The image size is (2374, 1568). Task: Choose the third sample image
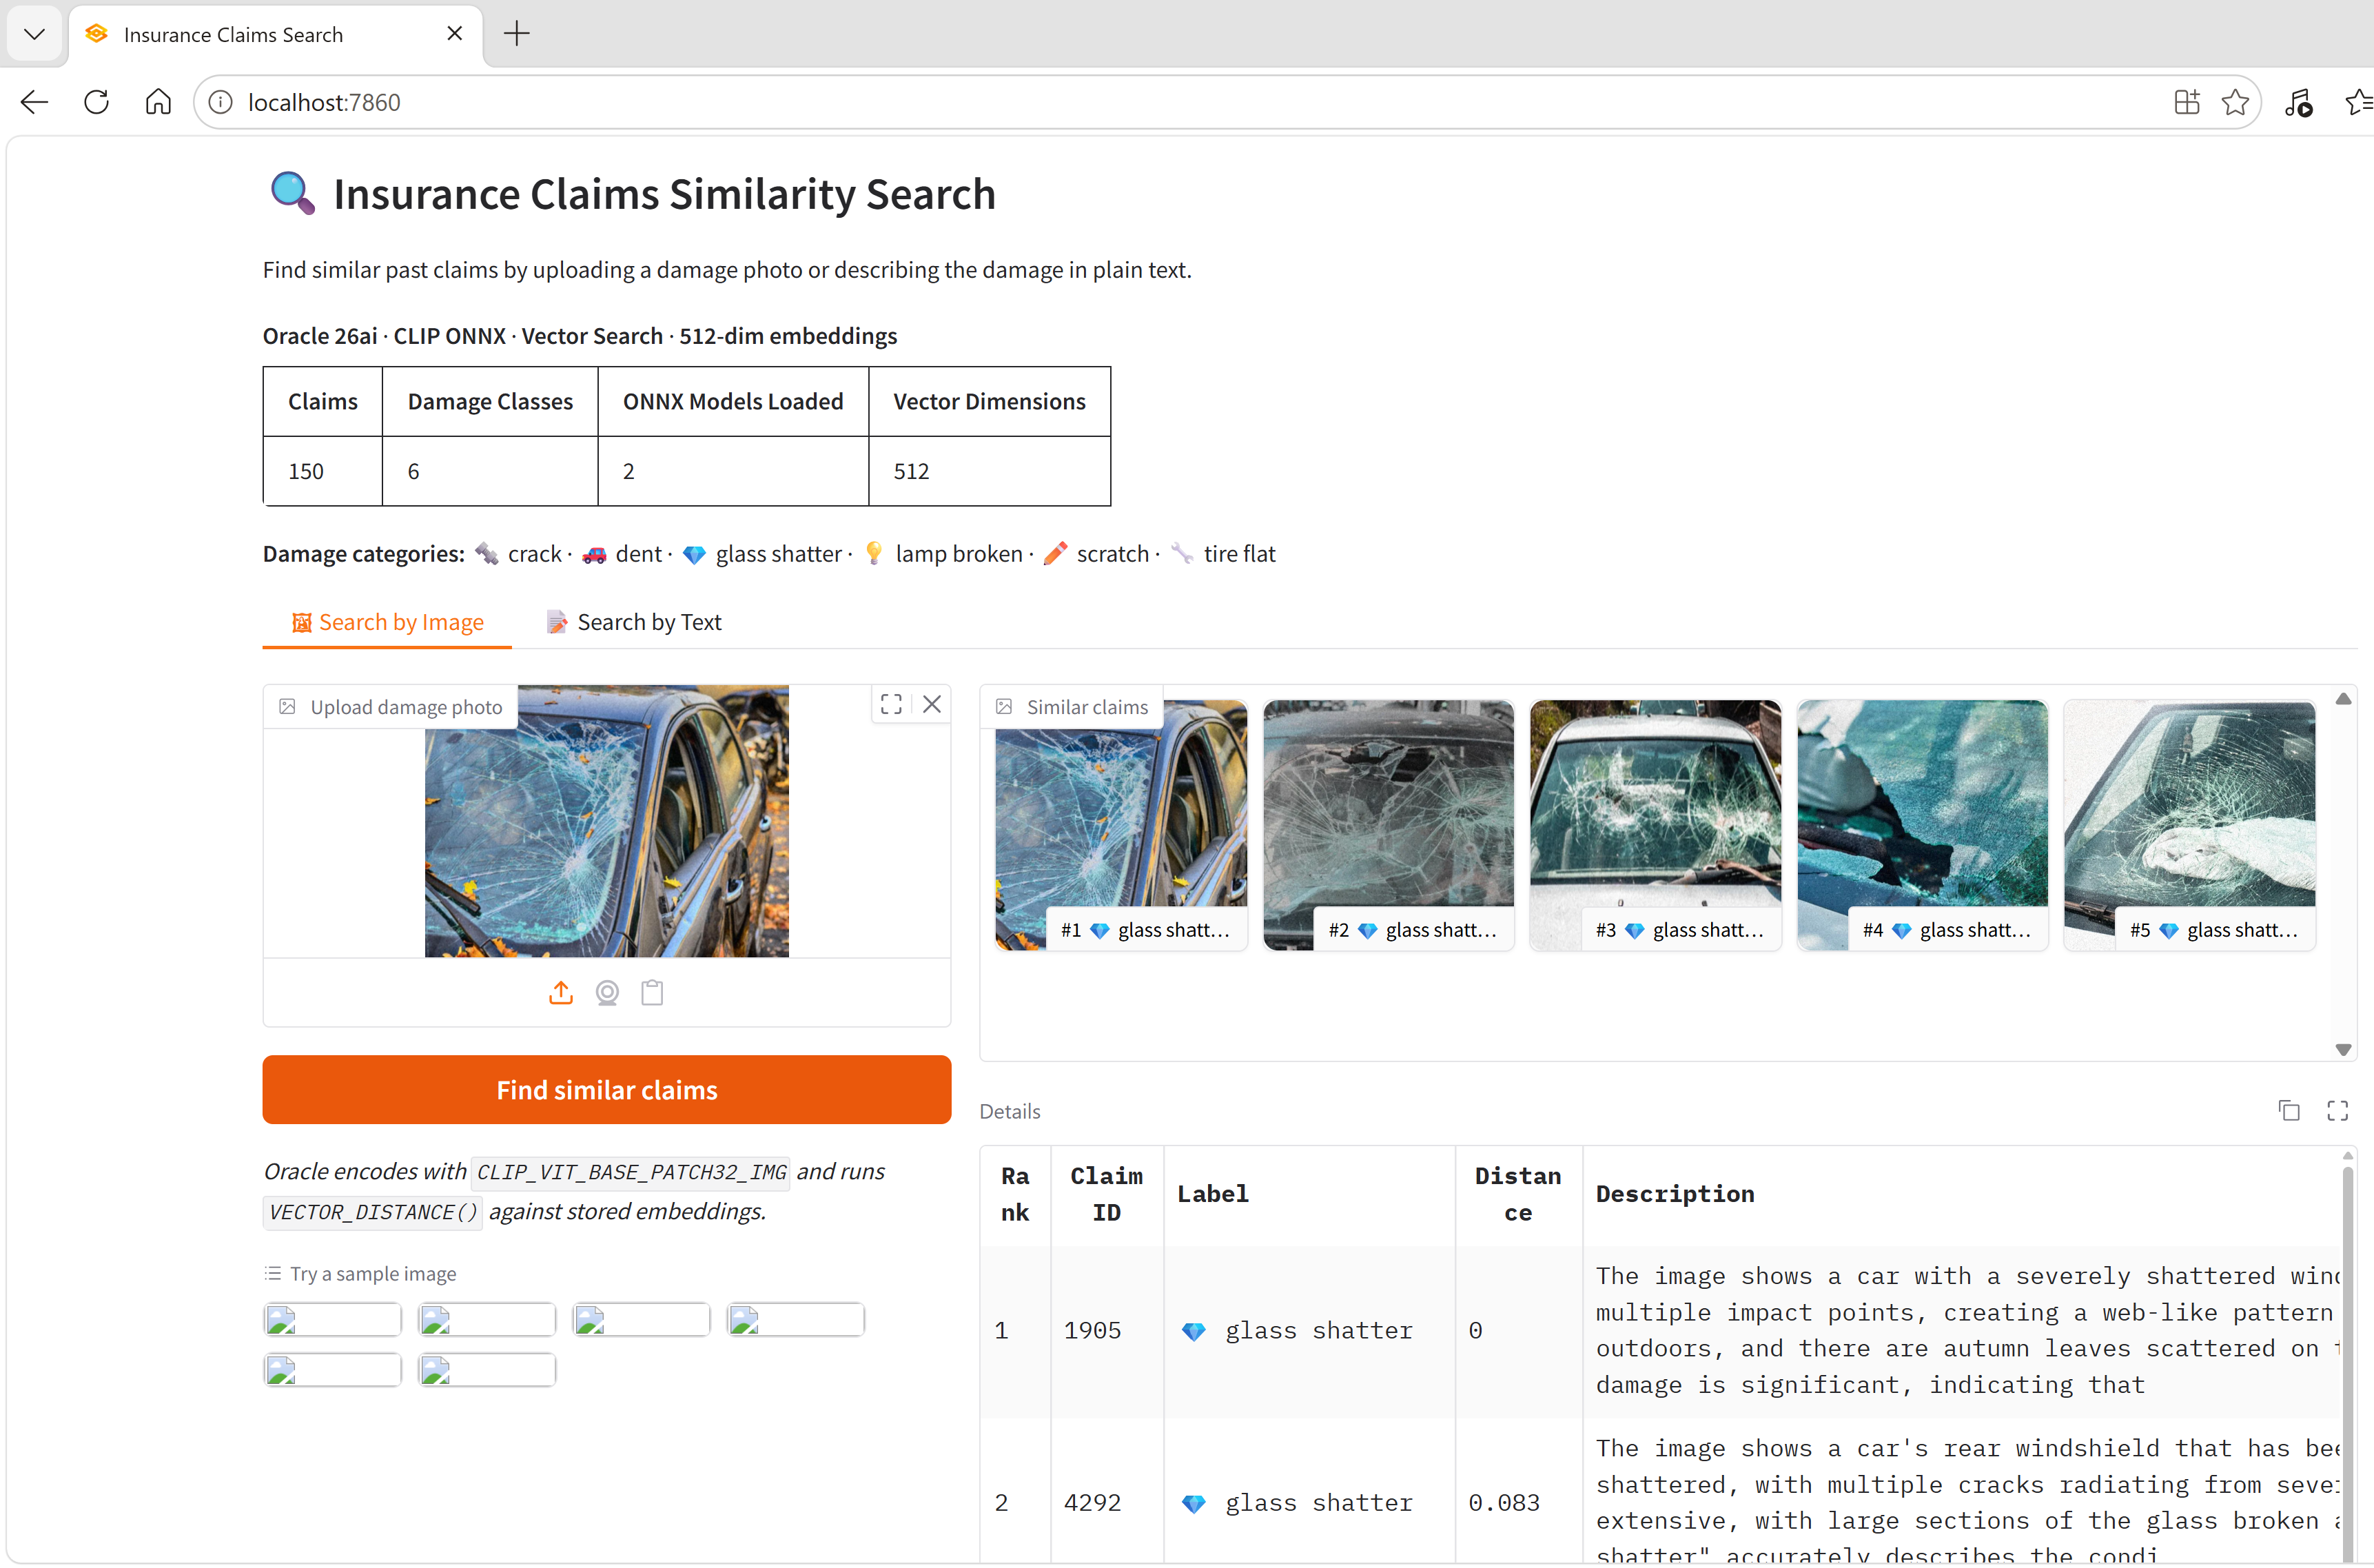[641, 1320]
